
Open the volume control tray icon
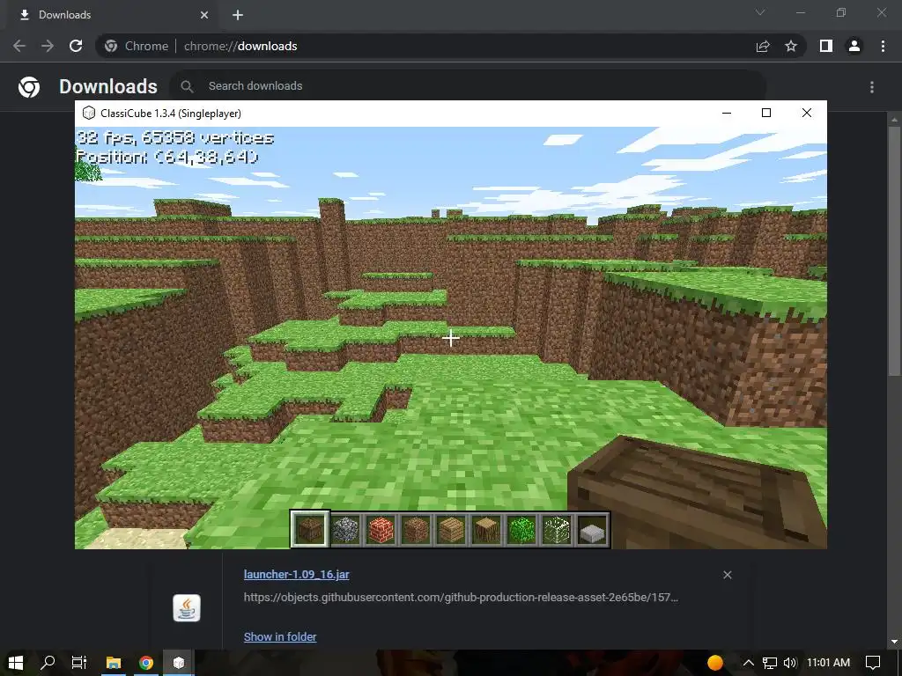coord(790,663)
